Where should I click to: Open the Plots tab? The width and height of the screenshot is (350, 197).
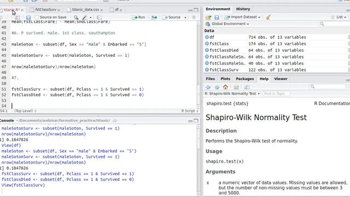225,79
